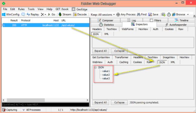Toggle Stream mode in toolbar

65,14
